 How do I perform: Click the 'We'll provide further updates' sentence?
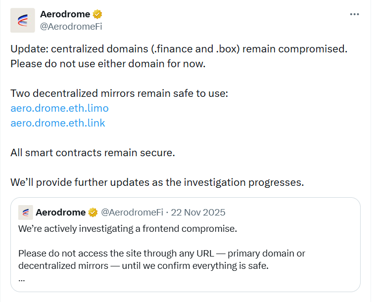coord(157,182)
